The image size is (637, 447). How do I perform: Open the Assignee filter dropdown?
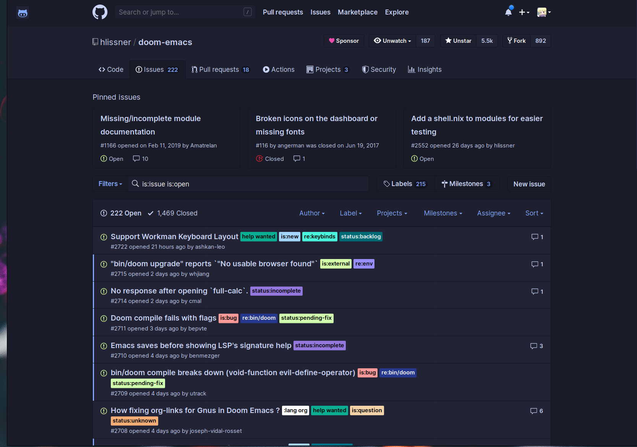tap(493, 213)
